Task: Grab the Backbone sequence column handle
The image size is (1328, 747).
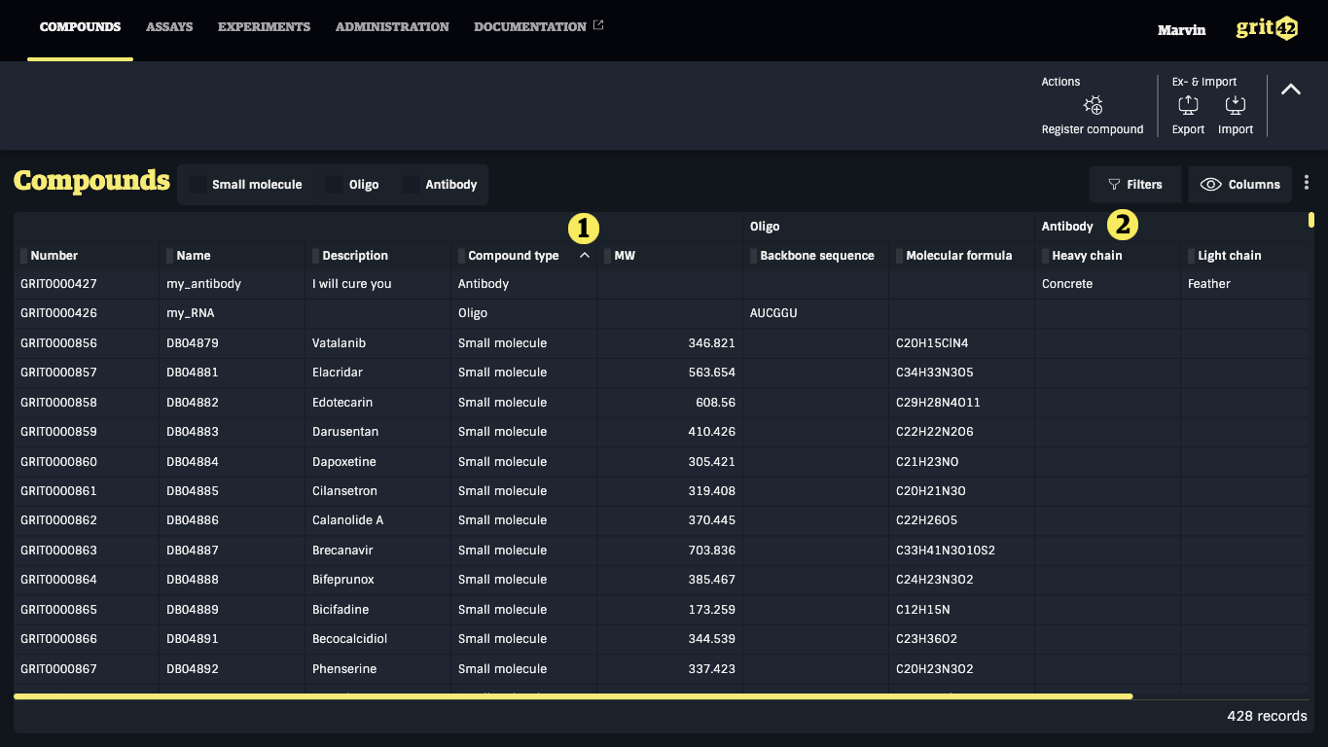Action: click(x=754, y=256)
